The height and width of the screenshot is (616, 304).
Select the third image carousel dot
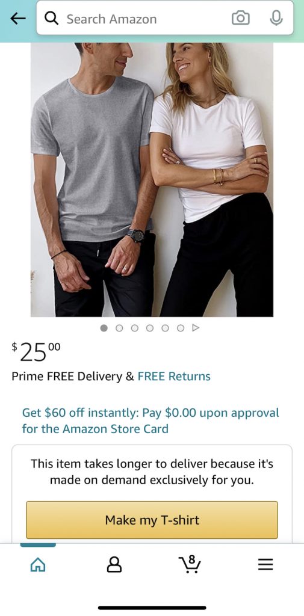134,328
